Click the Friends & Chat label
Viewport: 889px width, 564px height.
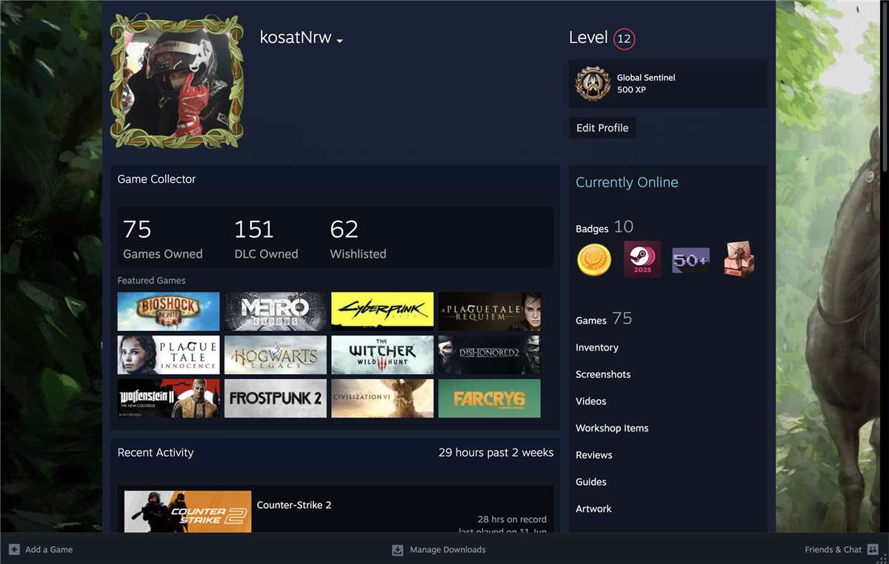(x=833, y=549)
